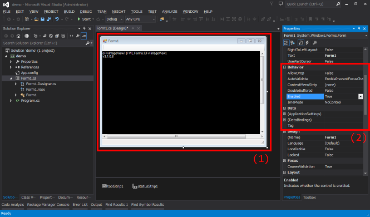Select Solution 'demo' (1 project) node
Image resolution: width=370 pixels, height=217 pixels.
33,51
